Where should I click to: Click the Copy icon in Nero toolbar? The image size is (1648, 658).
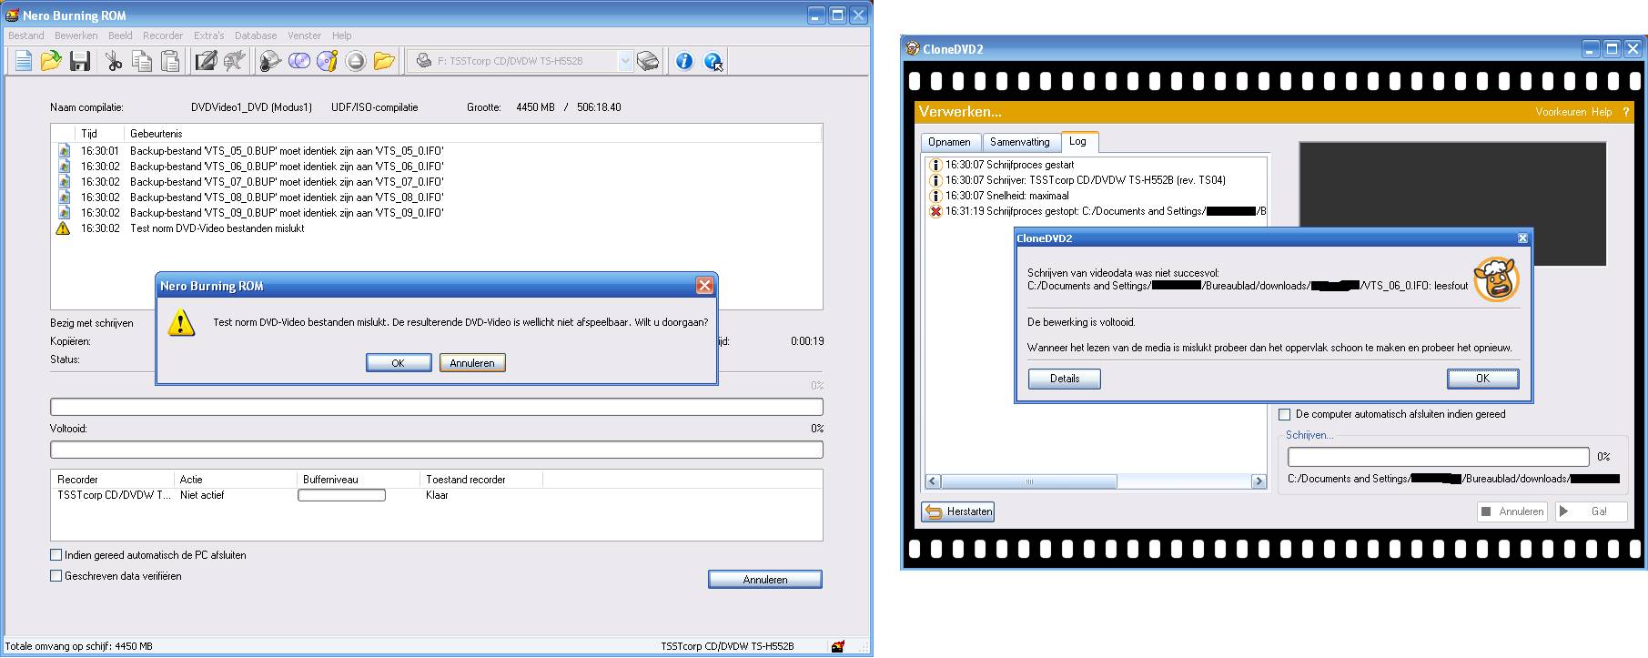tap(142, 61)
